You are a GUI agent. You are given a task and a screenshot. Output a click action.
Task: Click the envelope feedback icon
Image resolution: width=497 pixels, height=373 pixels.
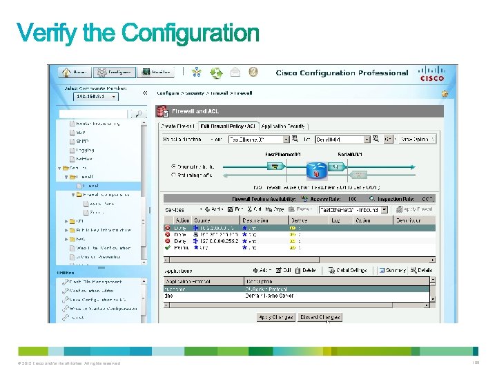tap(235, 73)
